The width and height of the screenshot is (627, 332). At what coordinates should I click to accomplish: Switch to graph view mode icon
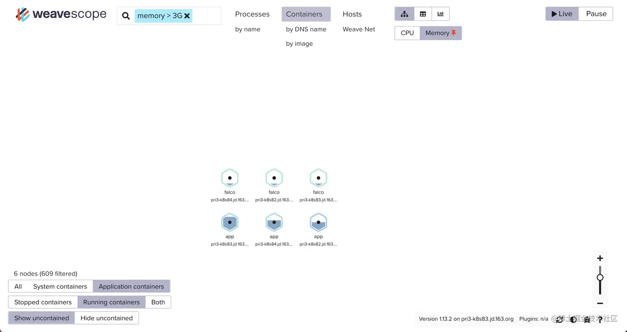(404, 14)
